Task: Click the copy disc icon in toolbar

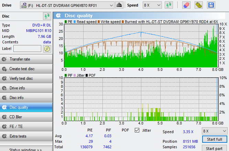Action: coord(198,5)
